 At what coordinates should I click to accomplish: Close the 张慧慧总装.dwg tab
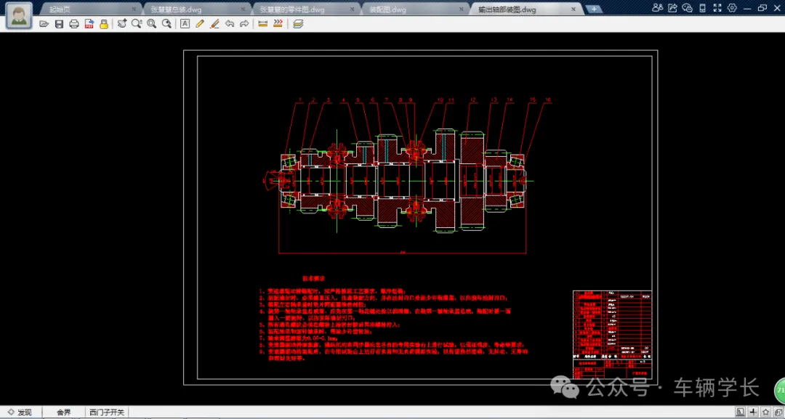click(243, 9)
